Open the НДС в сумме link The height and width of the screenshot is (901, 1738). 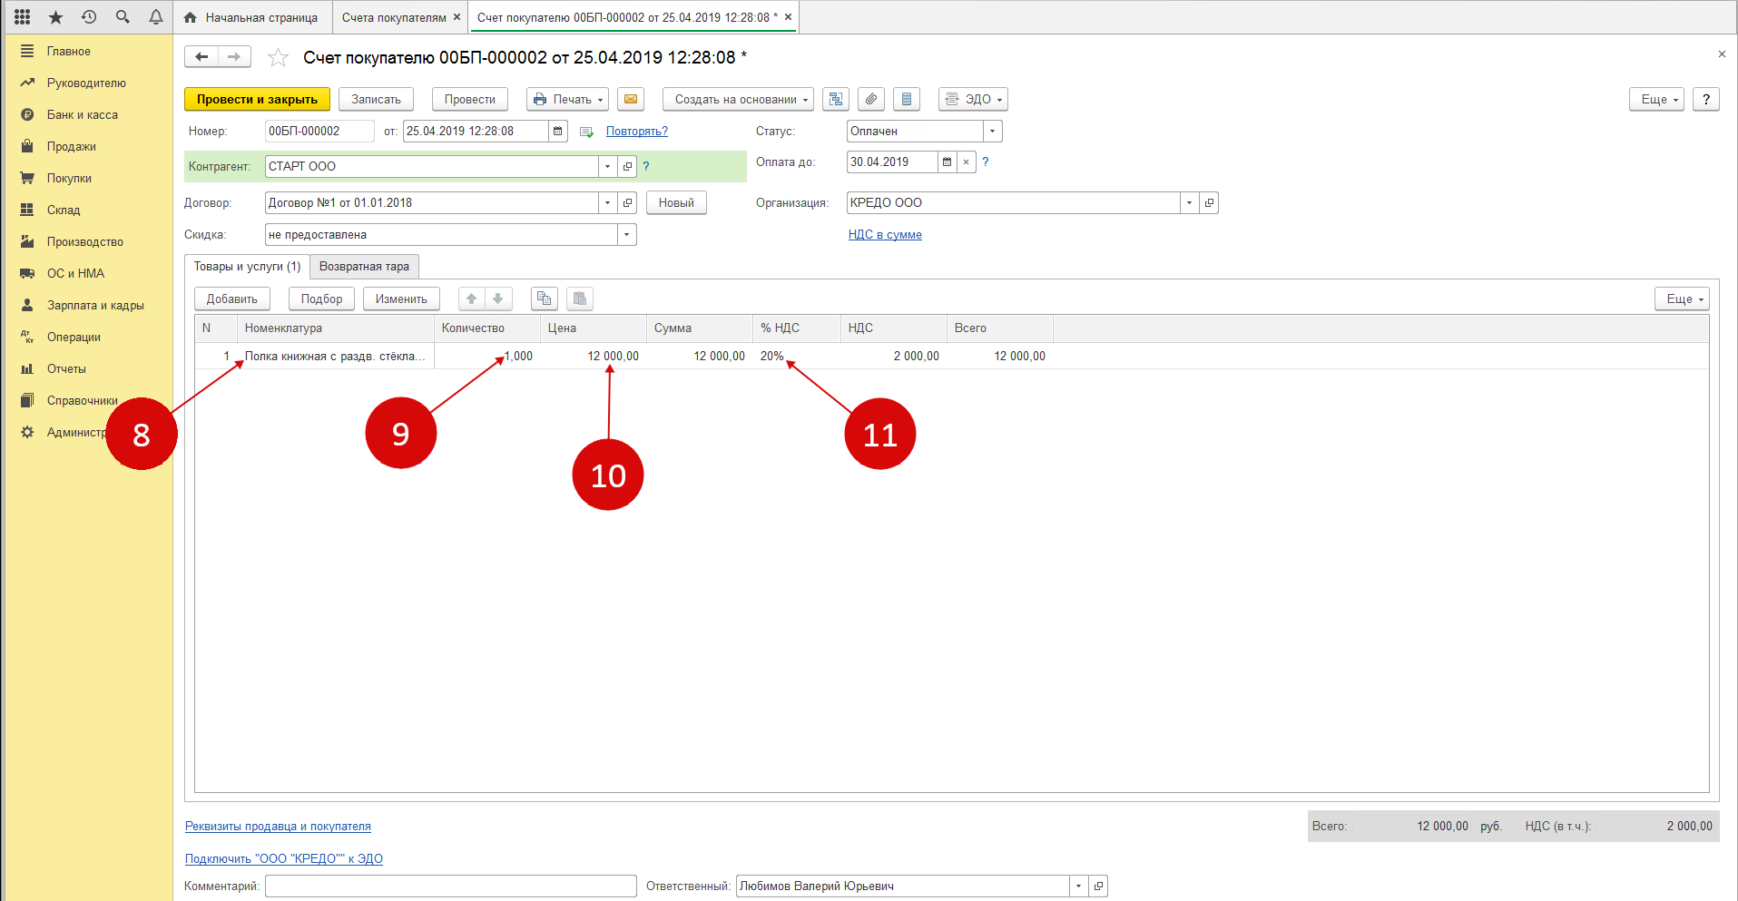pyautogui.click(x=885, y=235)
